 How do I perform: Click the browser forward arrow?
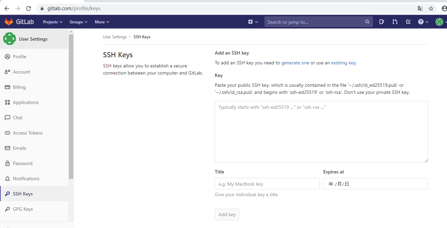18,8
